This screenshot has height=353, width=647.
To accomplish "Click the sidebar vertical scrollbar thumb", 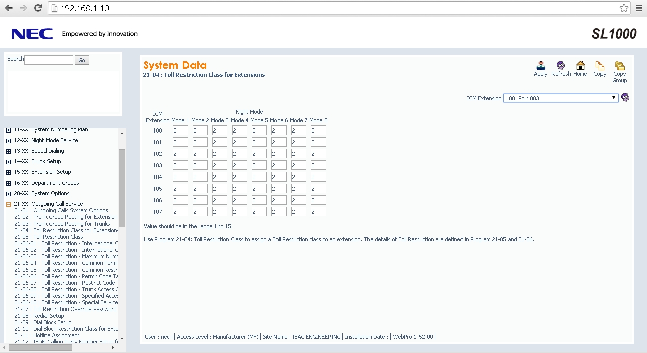I will tap(122, 187).
